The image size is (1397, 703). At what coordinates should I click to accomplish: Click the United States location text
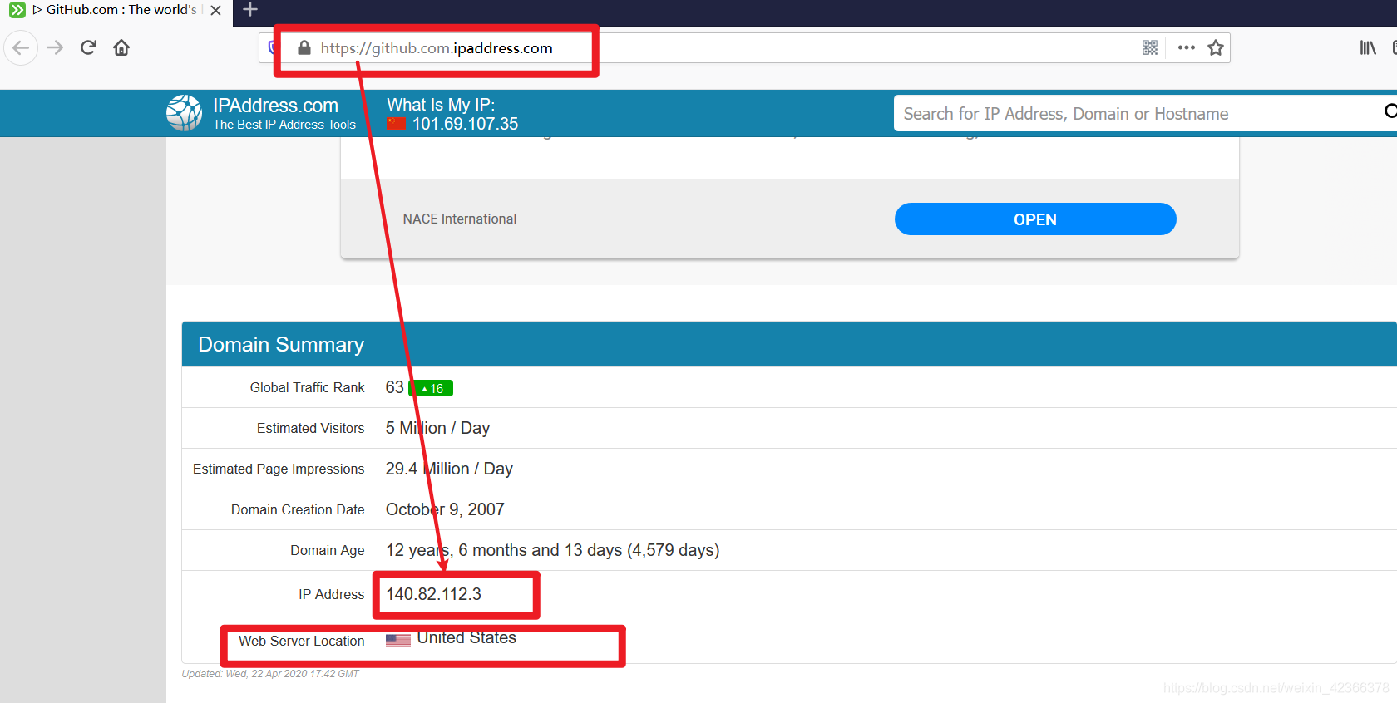tap(466, 637)
